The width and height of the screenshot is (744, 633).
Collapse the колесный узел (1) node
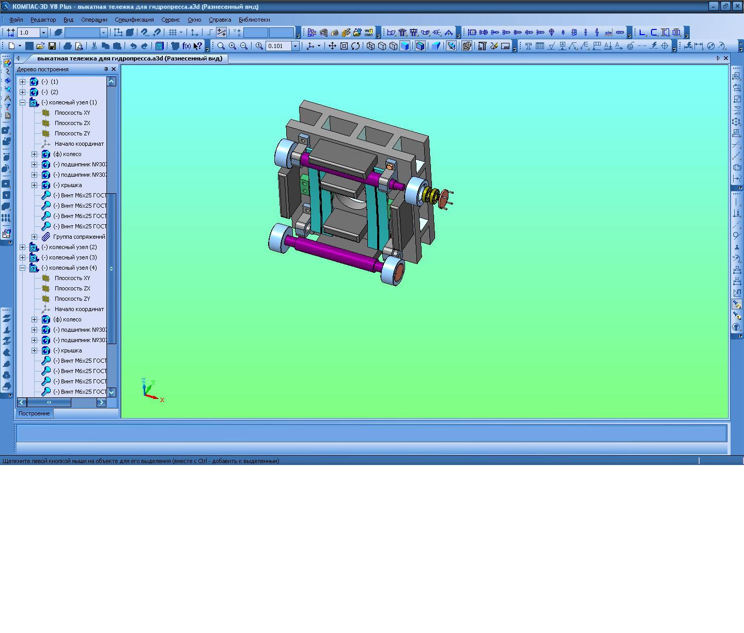pyautogui.click(x=22, y=102)
